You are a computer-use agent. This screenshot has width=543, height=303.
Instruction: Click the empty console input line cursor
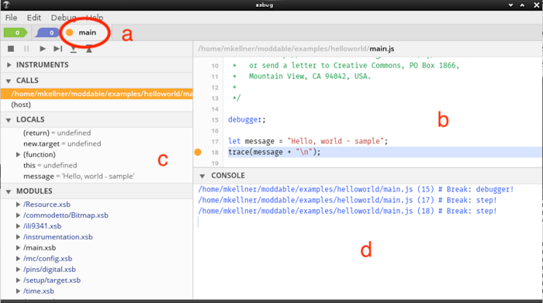coord(199,222)
